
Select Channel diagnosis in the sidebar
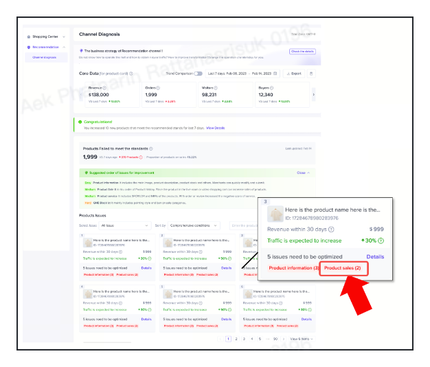click(45, 57)
